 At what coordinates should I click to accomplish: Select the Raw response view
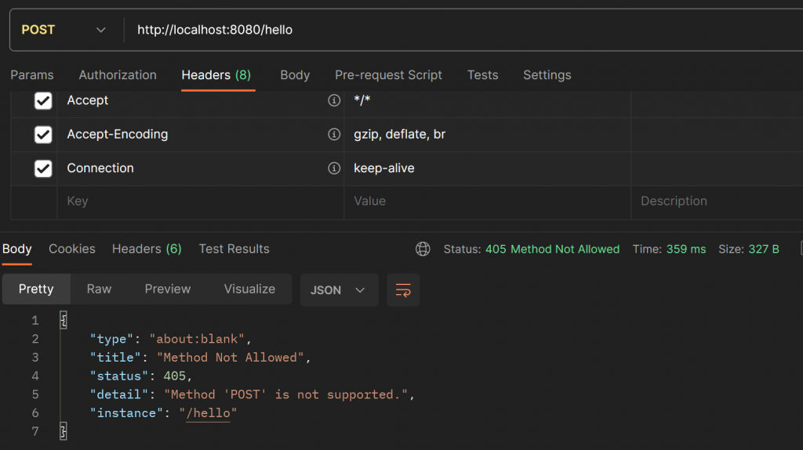[99, 289]
